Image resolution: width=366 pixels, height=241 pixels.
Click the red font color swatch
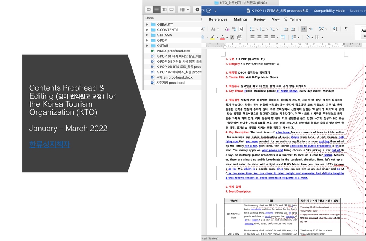[x=222, y=37]
